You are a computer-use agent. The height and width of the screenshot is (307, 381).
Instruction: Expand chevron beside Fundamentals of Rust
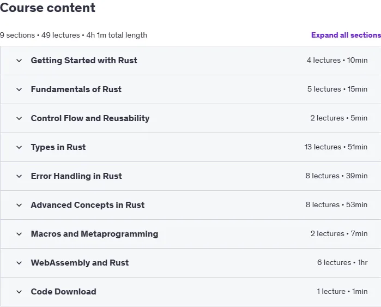coord(19,89)
